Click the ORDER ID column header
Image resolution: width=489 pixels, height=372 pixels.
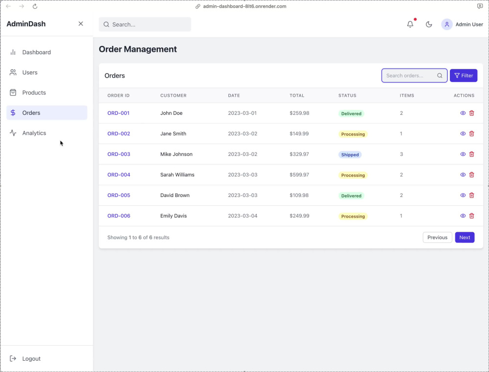pyautogui.click(x=118, y=95)
